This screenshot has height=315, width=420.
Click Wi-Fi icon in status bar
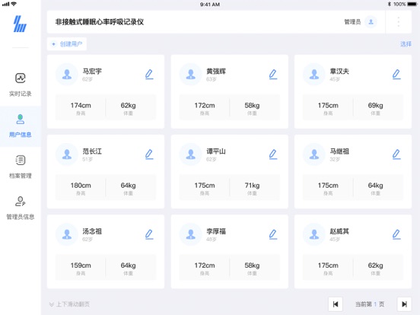coord(14,4)
